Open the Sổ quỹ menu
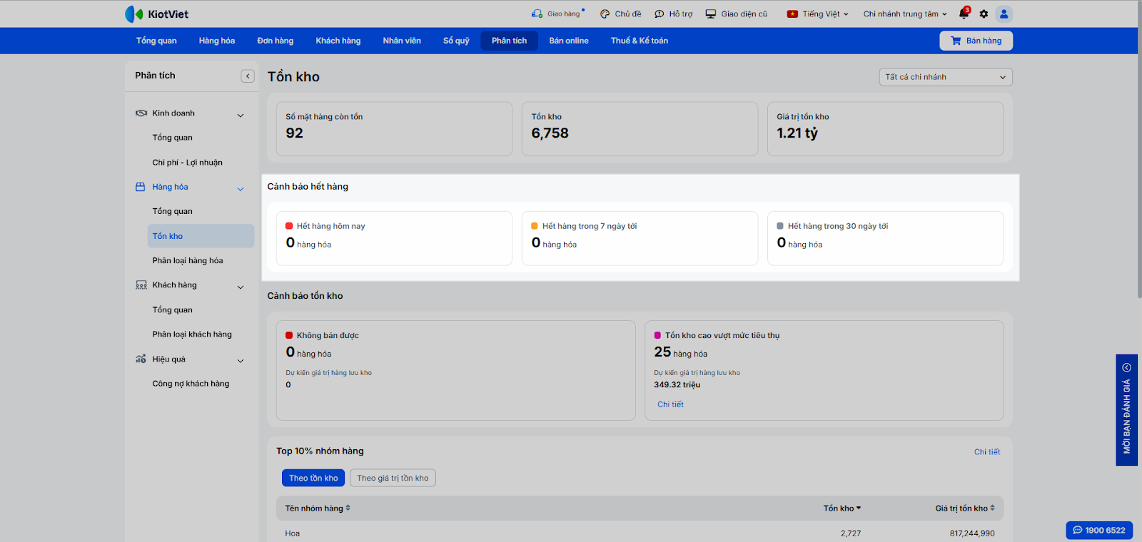This screenshot has width=1142, height=542. (x=456, y=41)
